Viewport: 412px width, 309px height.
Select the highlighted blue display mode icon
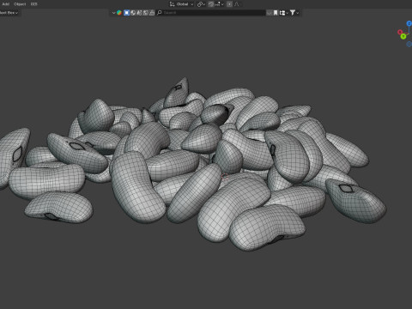(126, 13)
